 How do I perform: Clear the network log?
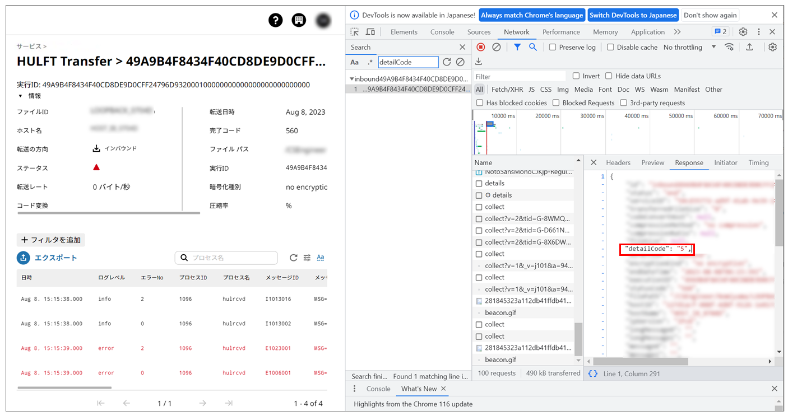click(496, 47)
